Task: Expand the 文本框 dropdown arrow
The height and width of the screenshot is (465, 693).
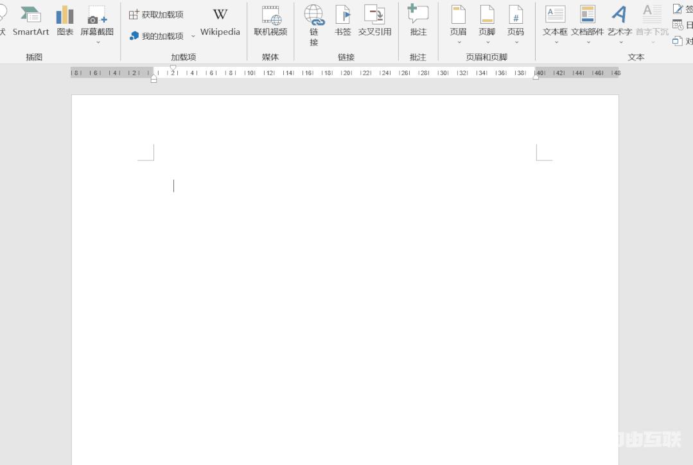Action: coord(556,42)
